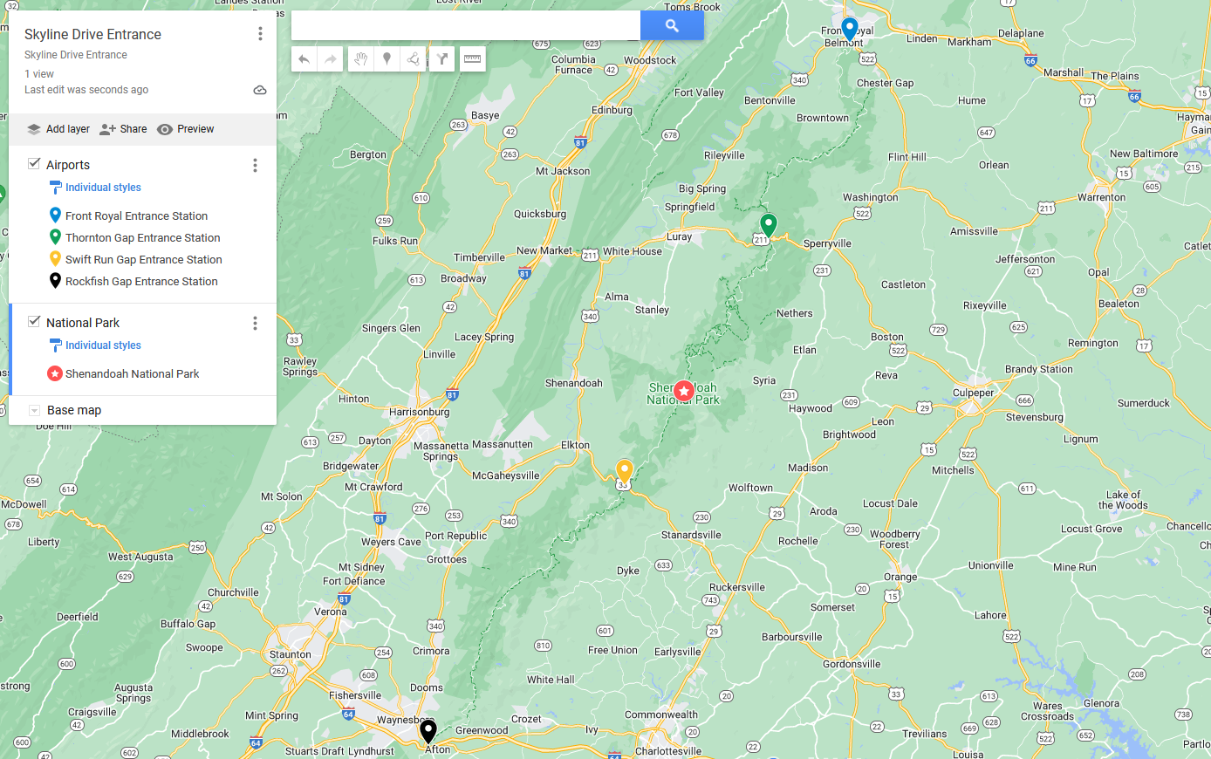This screenshot has height=759, width=1211.
Task: Select Thornton Gap Entrance Station list item
Action: tap(142, 237)
